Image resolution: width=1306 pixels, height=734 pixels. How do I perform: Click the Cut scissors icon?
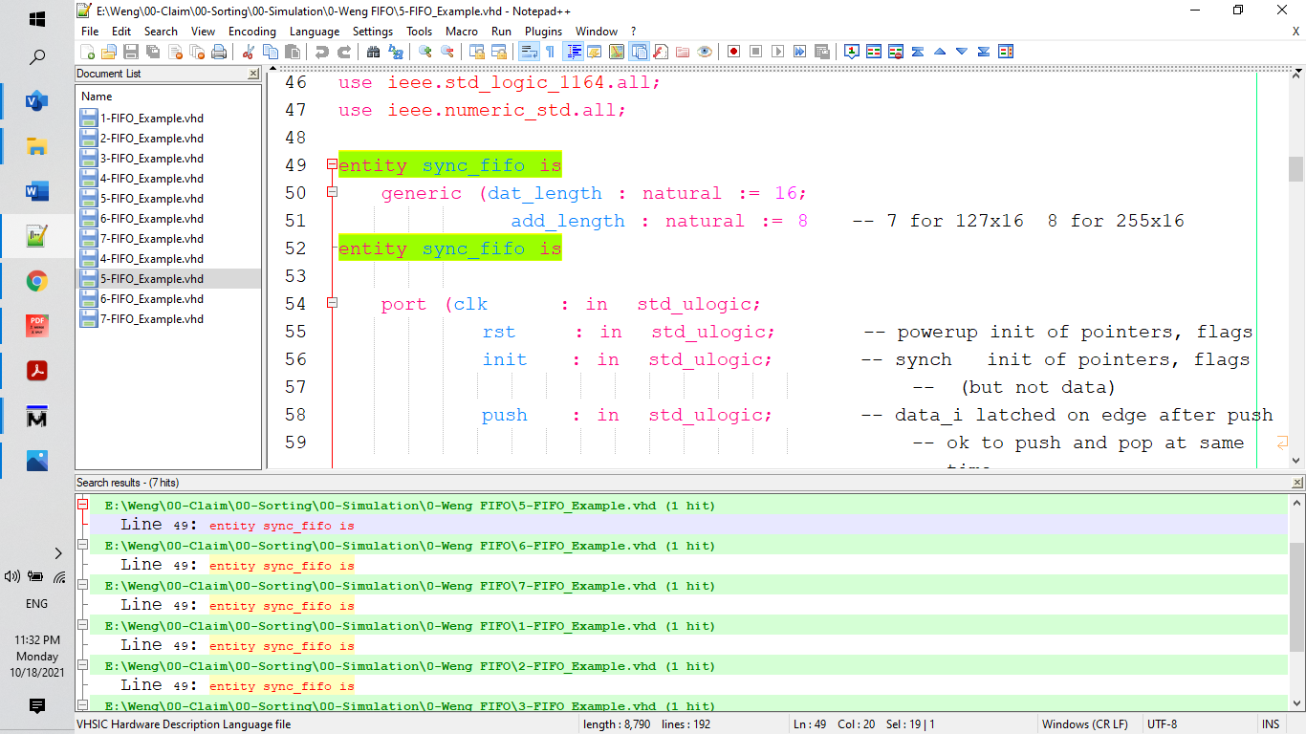(x=248, y=52)
